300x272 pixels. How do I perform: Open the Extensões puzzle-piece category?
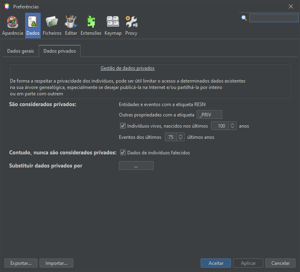tap(91, 26)
